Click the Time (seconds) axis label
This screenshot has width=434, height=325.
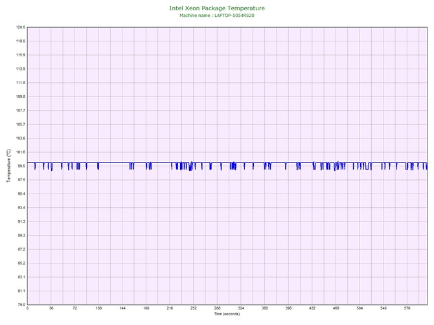[227, 314]
